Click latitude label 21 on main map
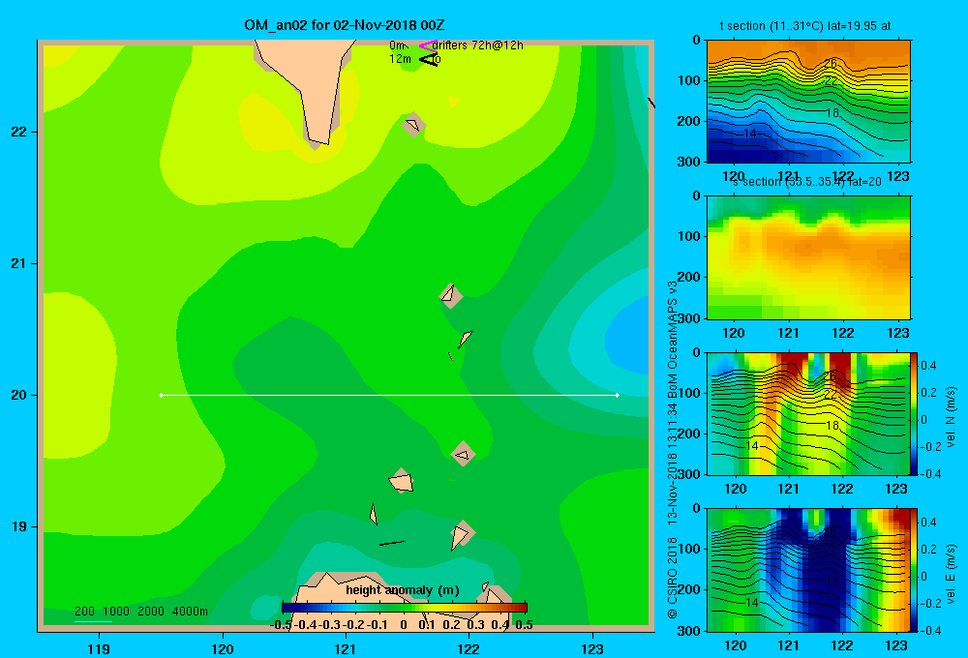 coord(19,263)
